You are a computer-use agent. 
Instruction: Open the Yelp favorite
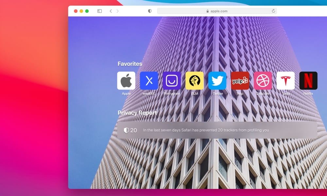click(240, 80)
